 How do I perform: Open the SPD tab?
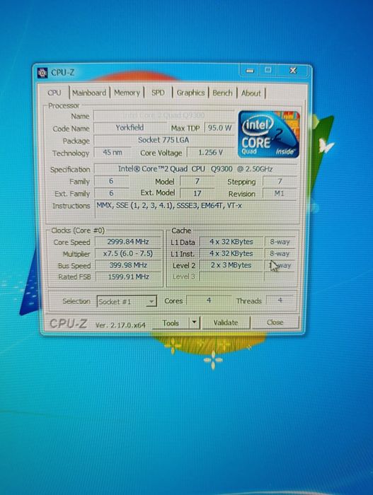coord(158,93)
